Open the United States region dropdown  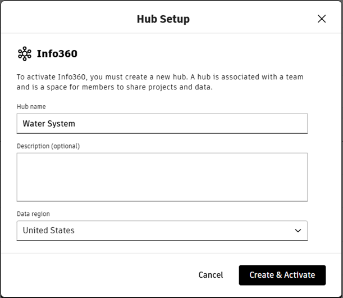coord(162,231)
